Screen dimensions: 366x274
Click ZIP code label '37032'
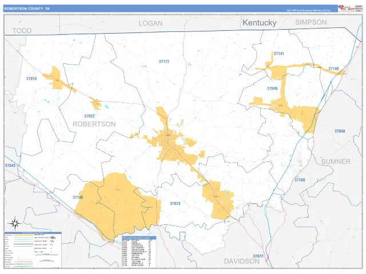tap(89, 116)
